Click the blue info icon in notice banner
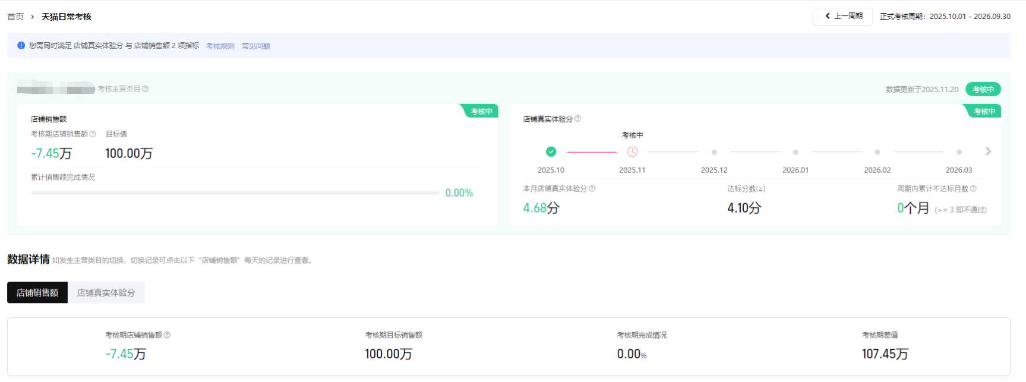 pos(21,46)
